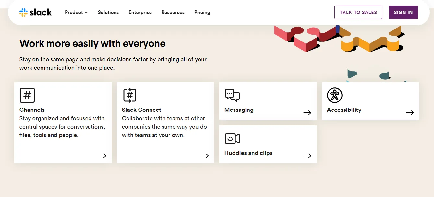Click the Slack Connect icon

[130, 95]
